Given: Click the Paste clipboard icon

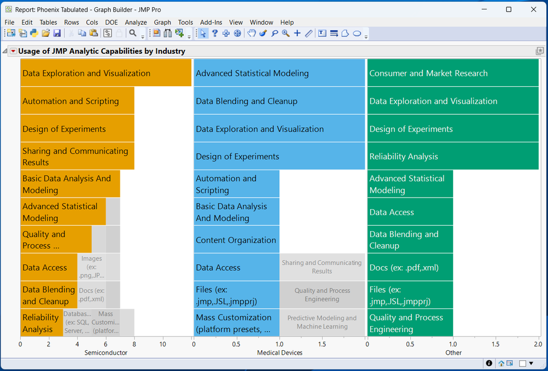Looking at the screenshot, I should click(93, 33).
